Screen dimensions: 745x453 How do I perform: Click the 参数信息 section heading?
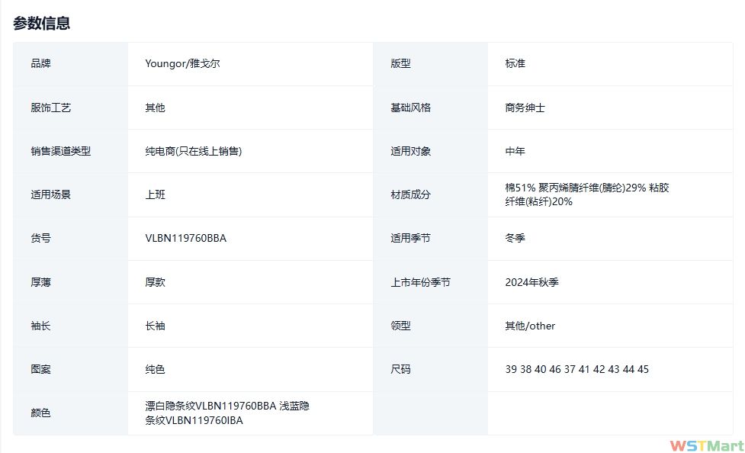[42, 24]
